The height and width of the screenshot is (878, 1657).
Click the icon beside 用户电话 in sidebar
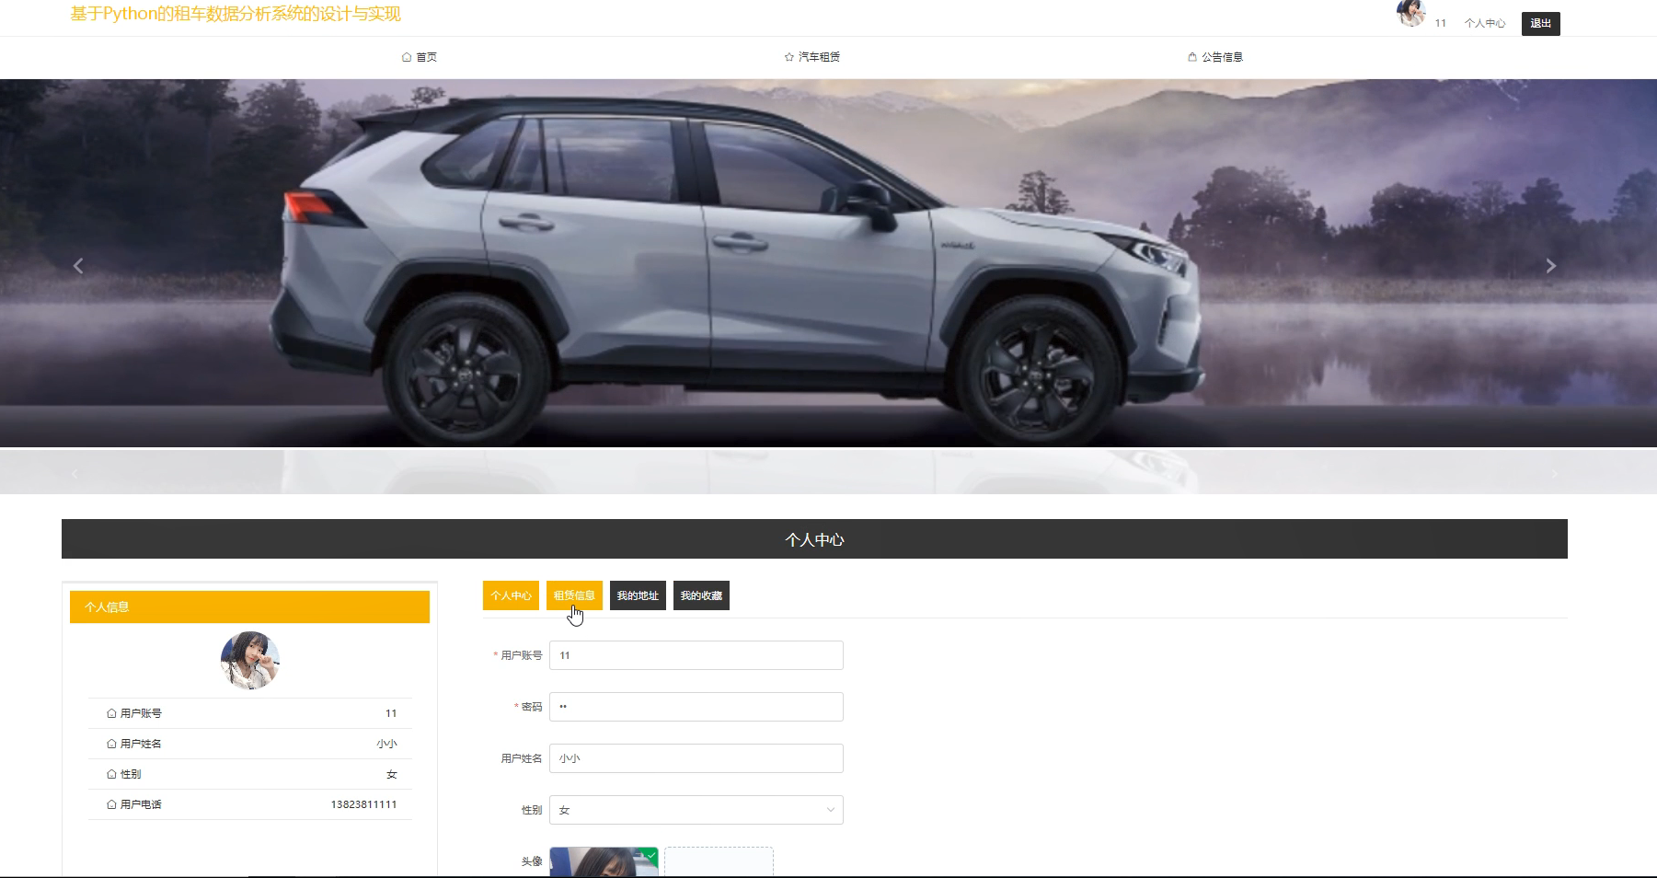111,804
